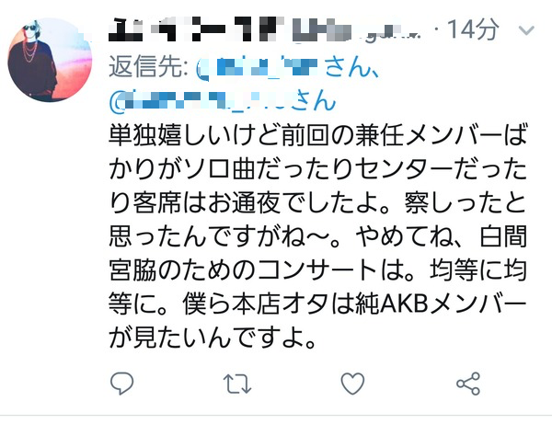Viewport: 552px width, 424px height.
Task: Click the tweet's last line が見たいんですよ
Action: coord(212,338)
